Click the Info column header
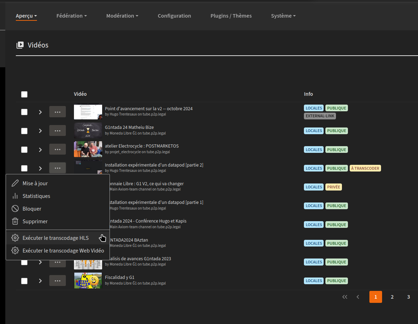Viewport: 418px width, 324px height. (308, 94)
